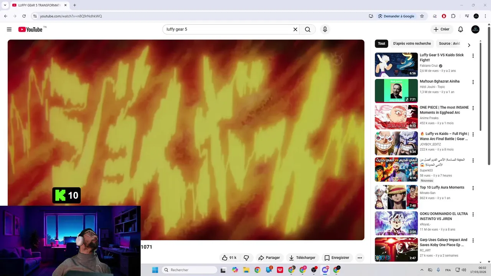The height and width of the screenshot is (276, 491).
Task: Click the Télécharger button
Action: (x=302, y=258)
